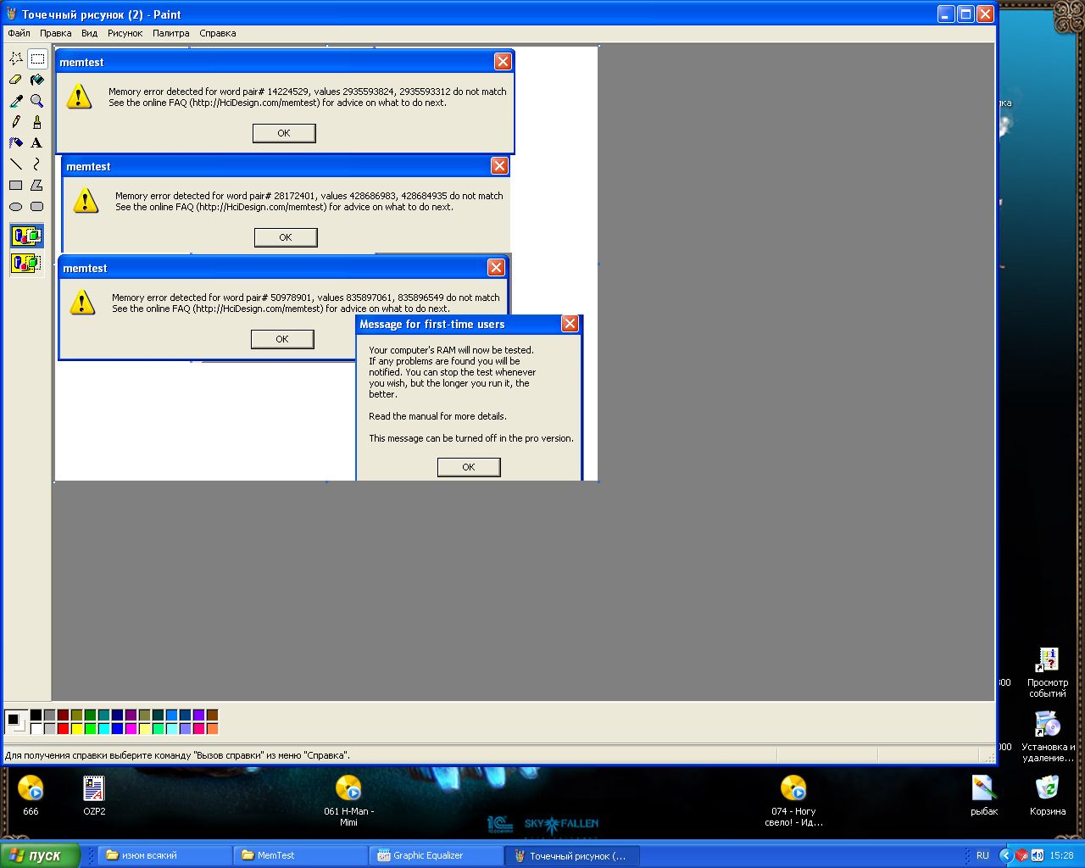Switch to Graphic Equalizer on the taskbar
Viewport: 1085px width, 868px height.
click(x=437, y=855)
